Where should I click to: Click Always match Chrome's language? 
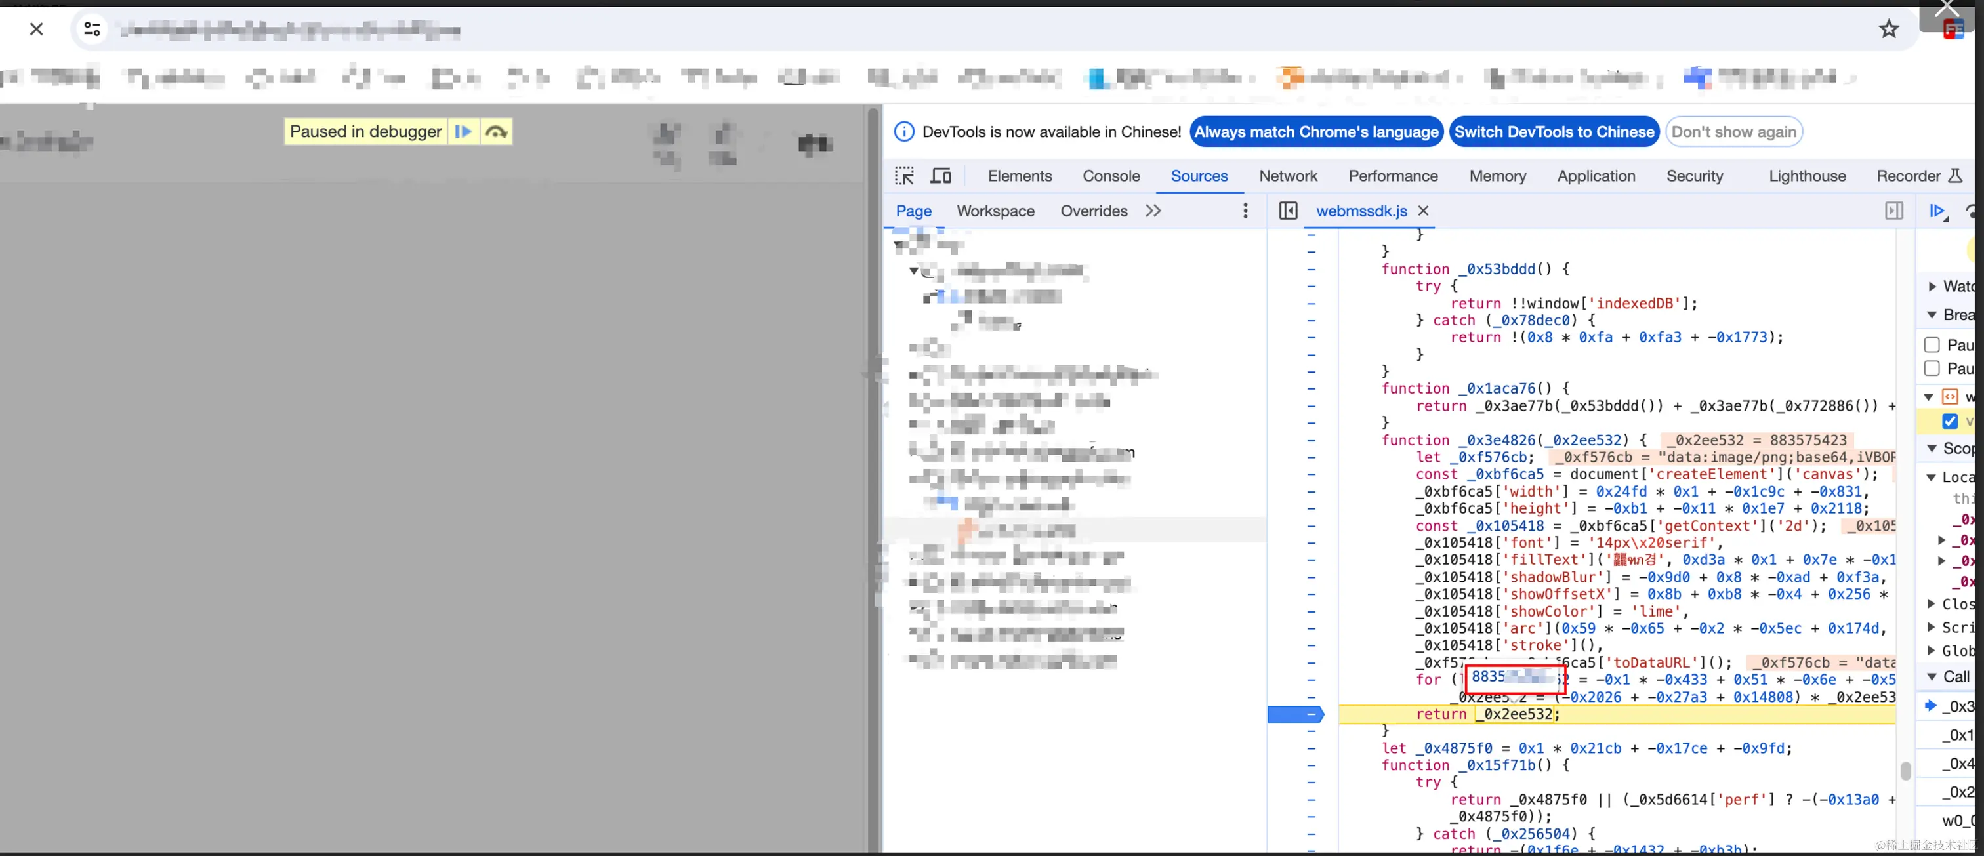[1315, 132]
